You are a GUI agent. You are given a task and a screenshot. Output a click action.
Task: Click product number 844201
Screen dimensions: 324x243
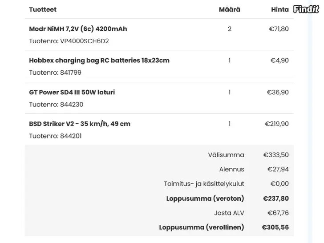71,136
